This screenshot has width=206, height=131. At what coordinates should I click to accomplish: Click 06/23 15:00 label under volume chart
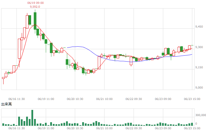tap(192, 128)
